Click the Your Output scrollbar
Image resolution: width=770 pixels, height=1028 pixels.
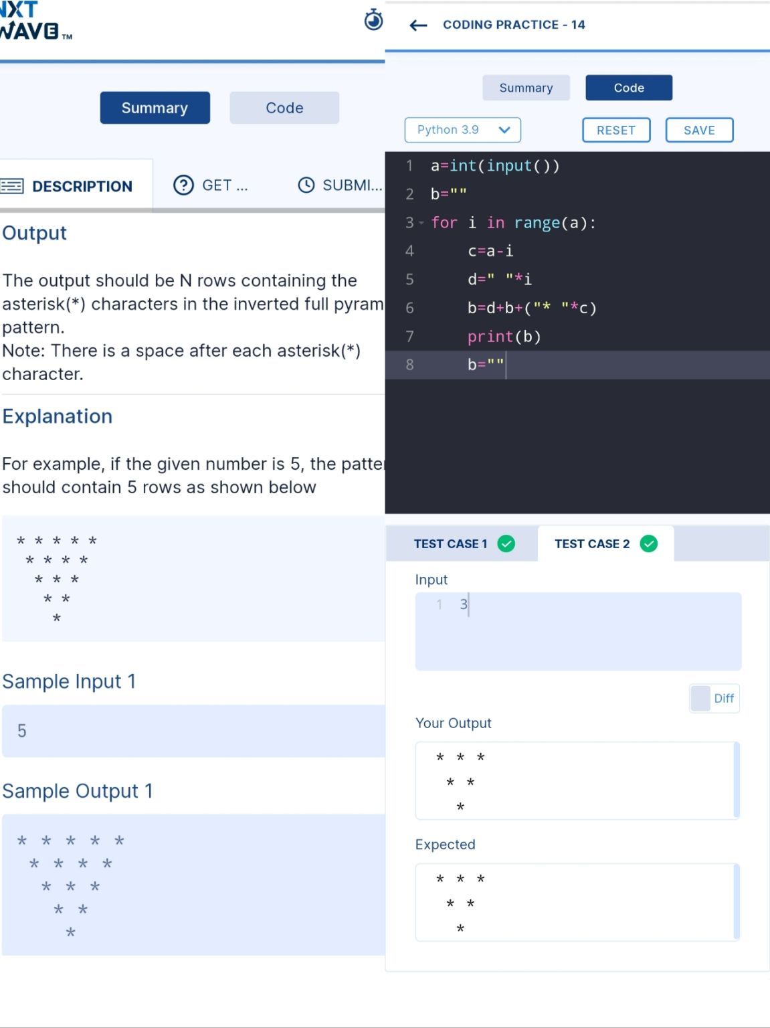click(x=736, y=780)
